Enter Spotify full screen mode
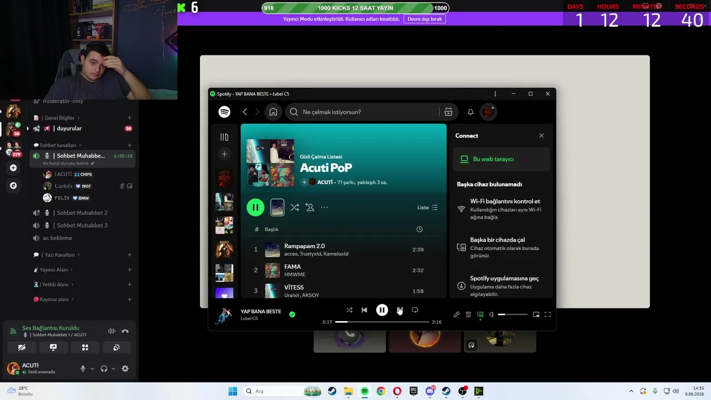The image size is (711, 400). [x=548, y=314]
